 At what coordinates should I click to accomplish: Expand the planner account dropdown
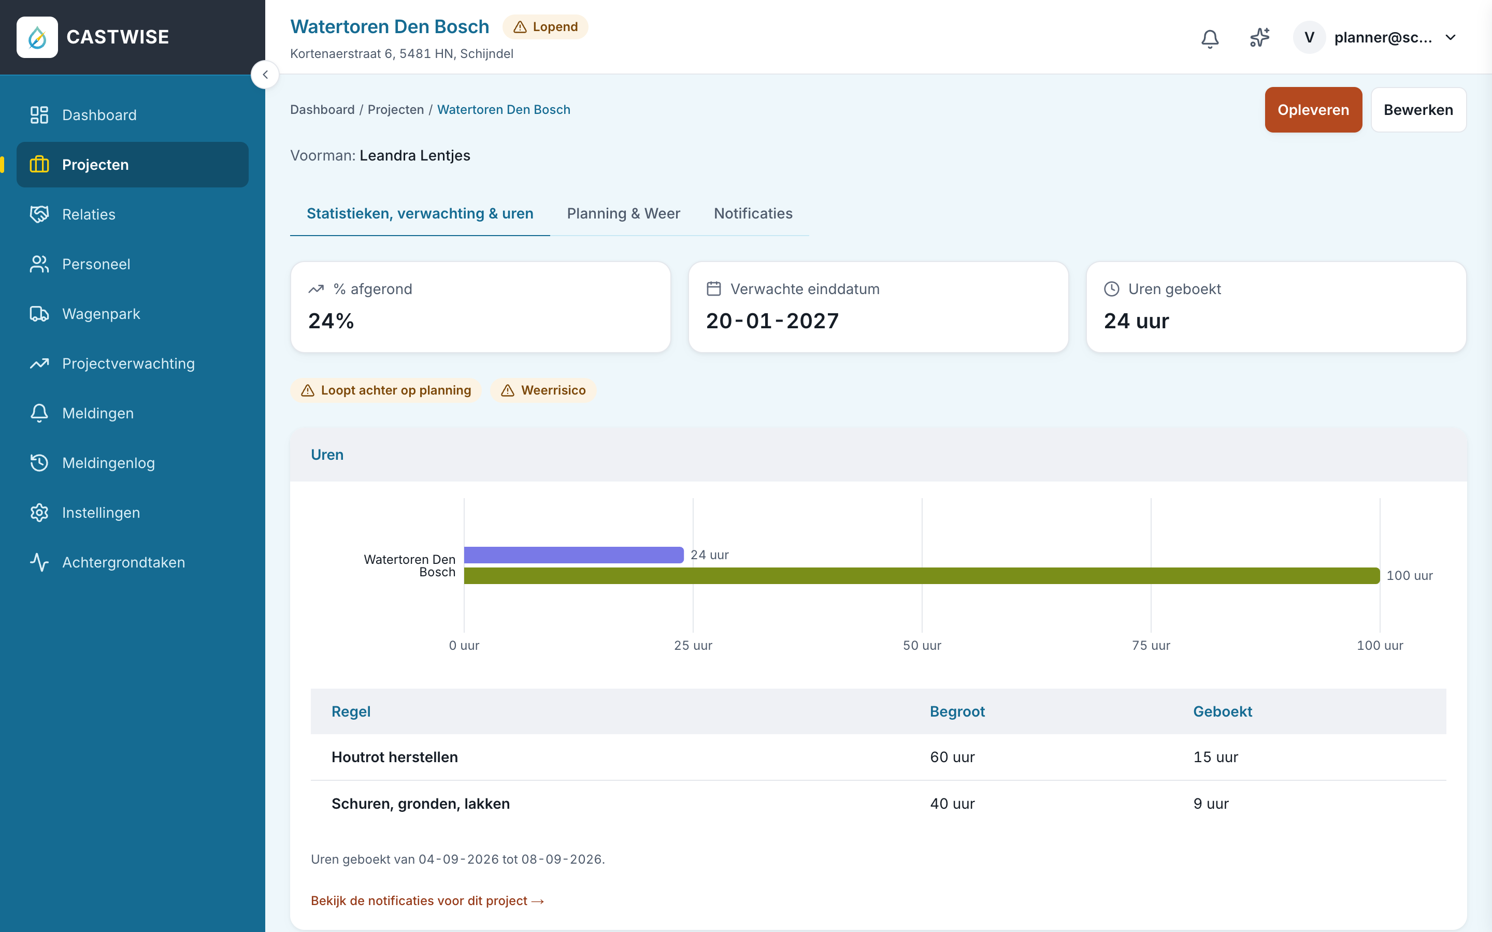click(1451, 38)
